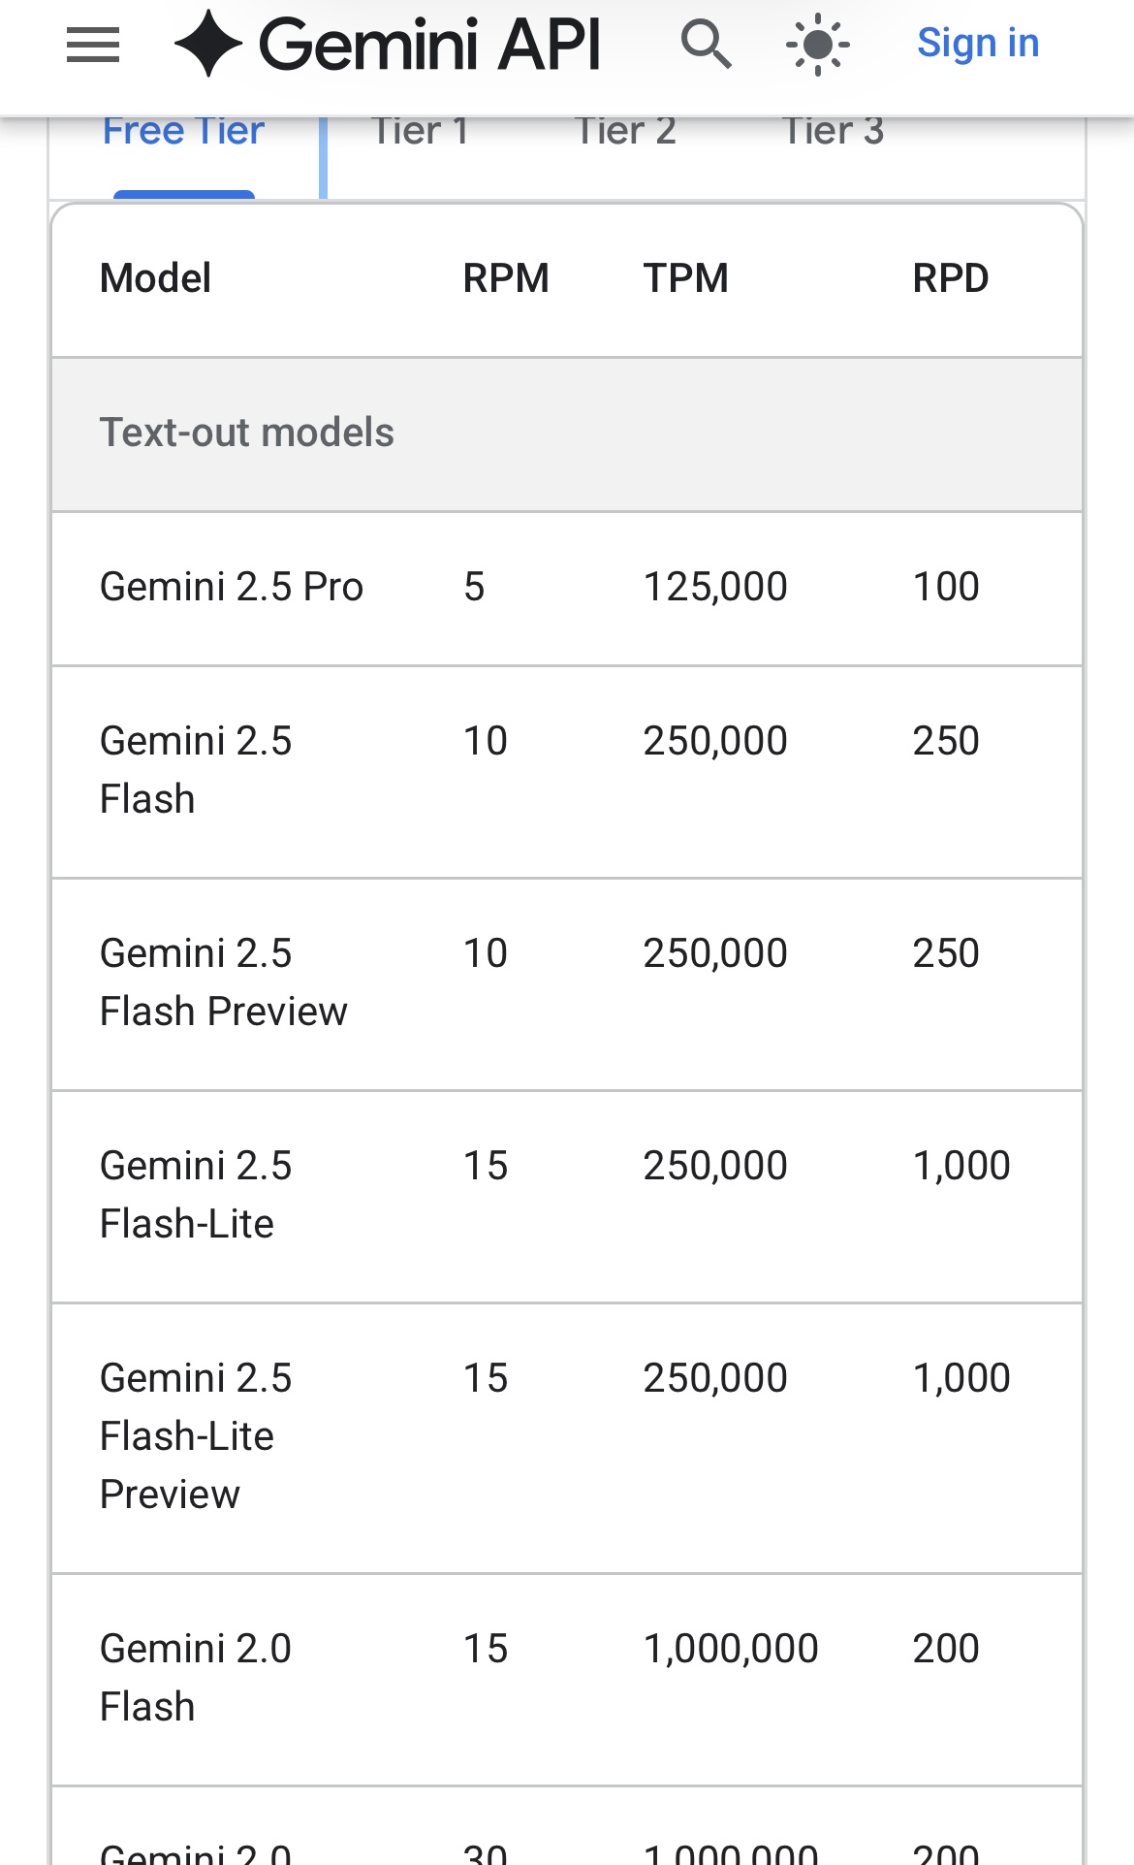The width and height of the screenshot is (1134, 1865).
Task: Select the Gemini 2.5 Flash Preview row name
Action: coord(224,982)
